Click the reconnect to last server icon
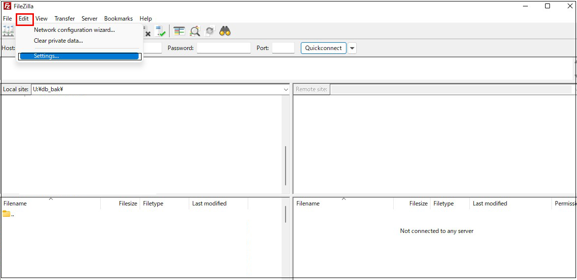 pos(160,31)
